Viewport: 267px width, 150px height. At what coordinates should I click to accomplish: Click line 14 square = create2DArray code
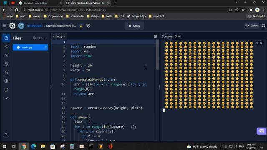click(x=106, y=108)
